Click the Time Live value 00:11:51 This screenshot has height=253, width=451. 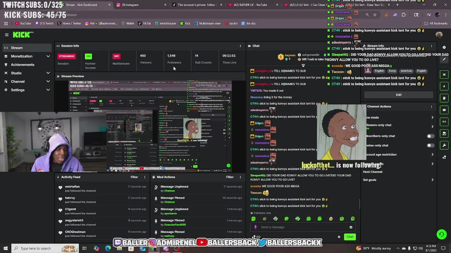tap(229, 56)
